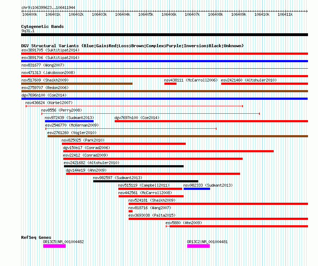Click the red dgv150n17 loss bar
Image resolution: width=318 pixels, height=266 pixels.
[168, 151]
